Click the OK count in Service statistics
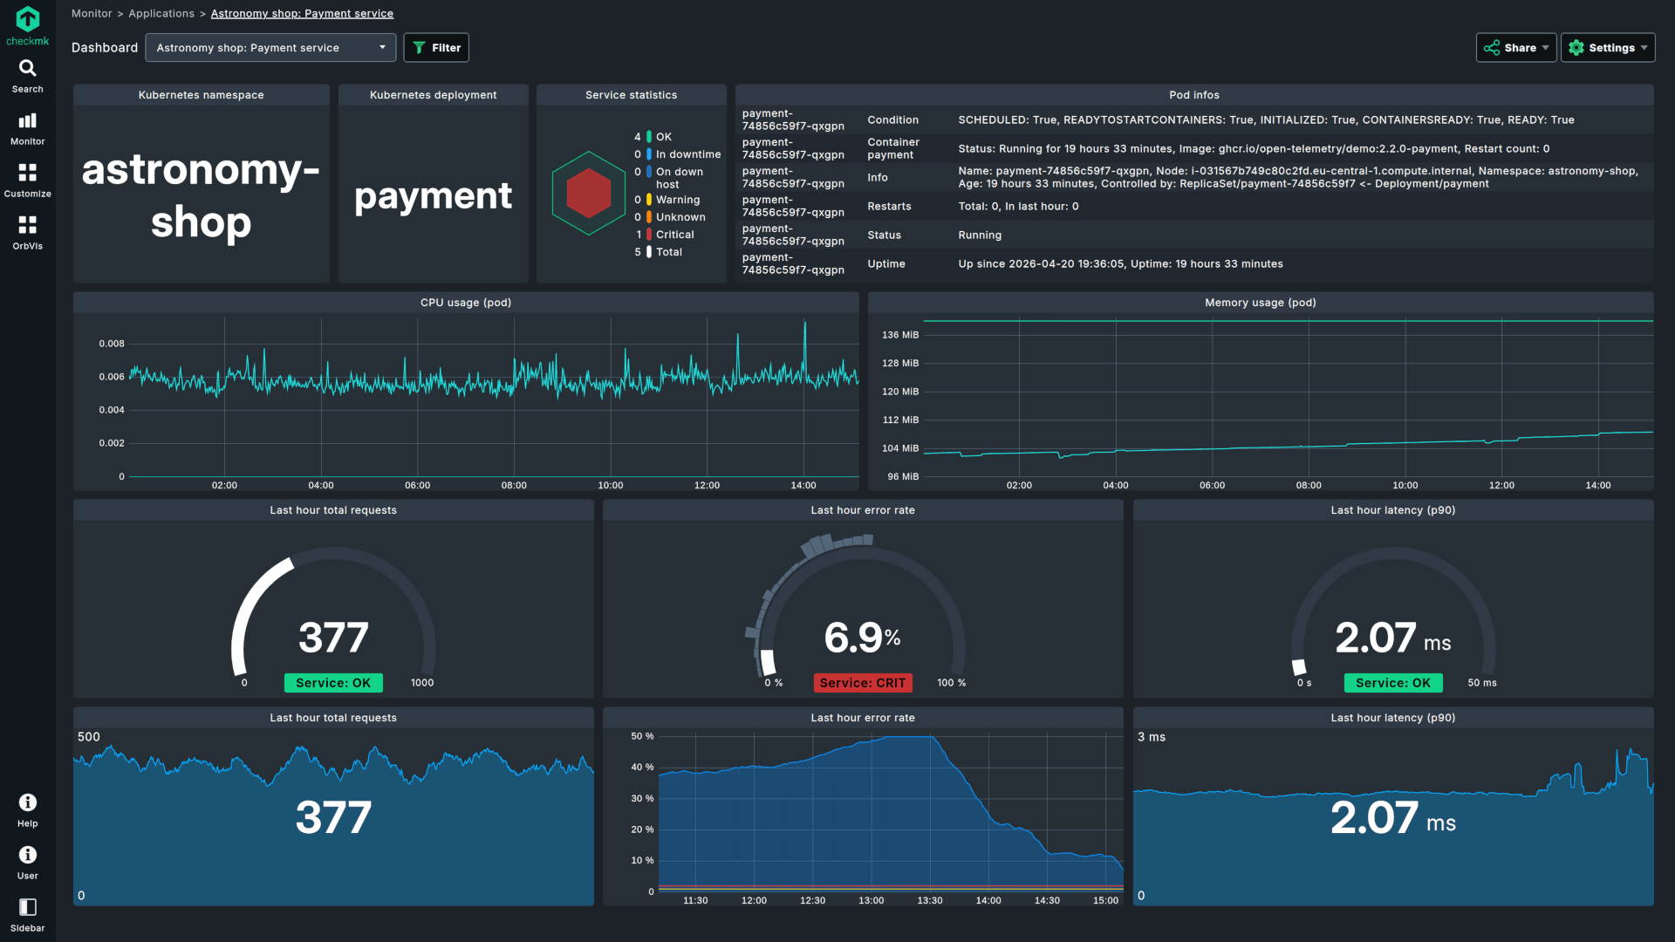 click(x=638, y=137)
